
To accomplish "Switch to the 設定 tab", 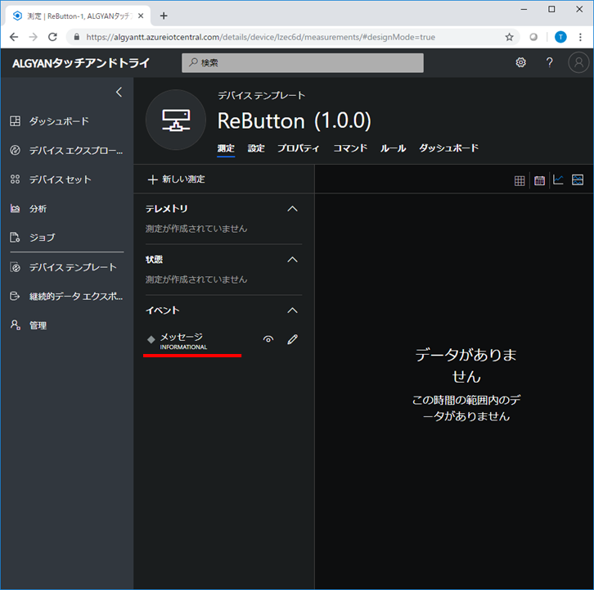I will point(256,148).
